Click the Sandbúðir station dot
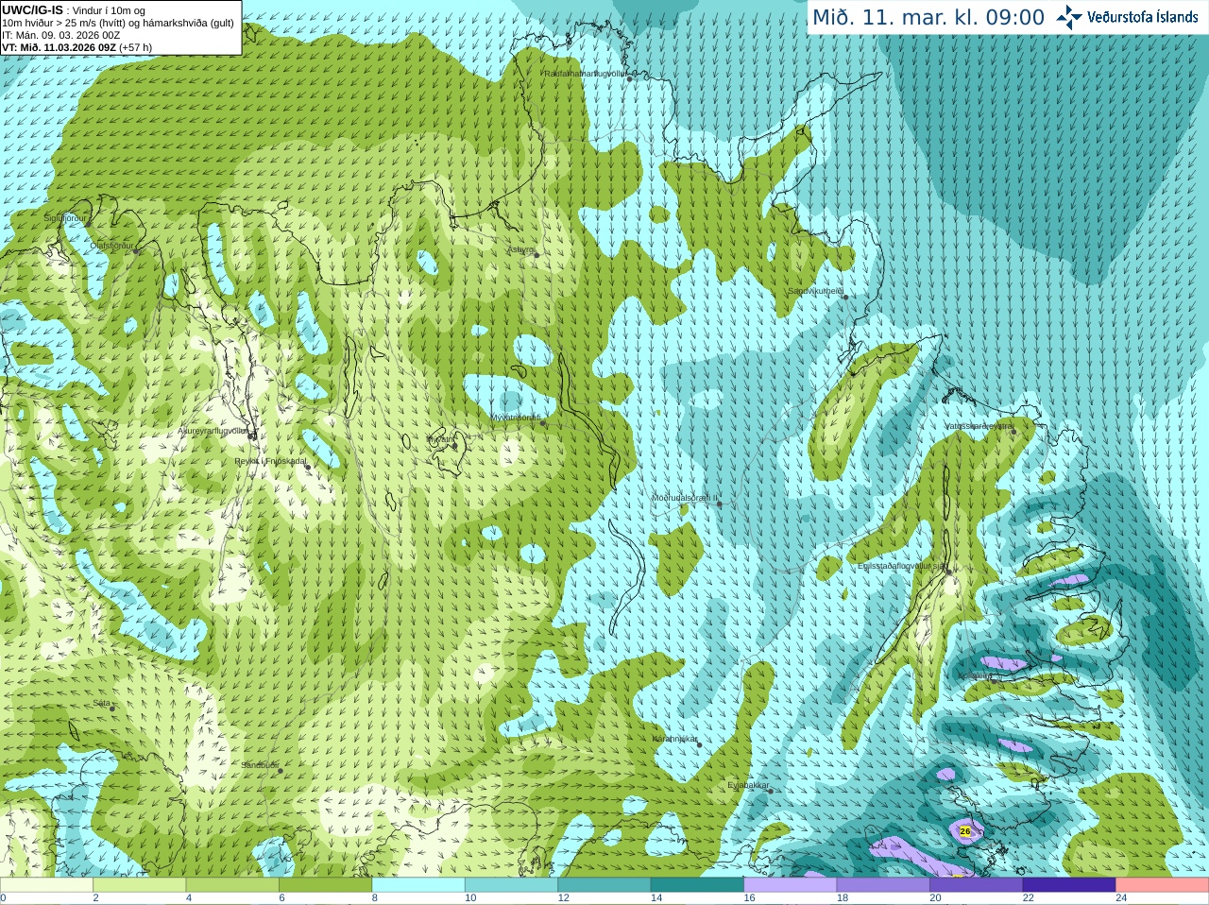 point(280,771)
